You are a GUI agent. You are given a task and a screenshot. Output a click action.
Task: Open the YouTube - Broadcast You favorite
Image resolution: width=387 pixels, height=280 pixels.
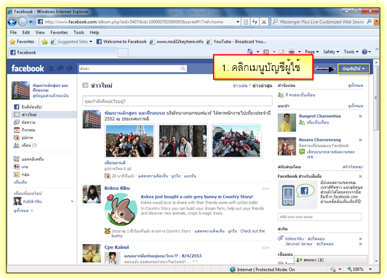237,42
